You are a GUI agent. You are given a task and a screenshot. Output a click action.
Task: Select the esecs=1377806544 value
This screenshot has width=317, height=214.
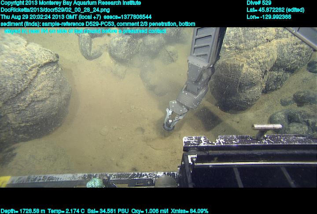click(x=127, y=17)
